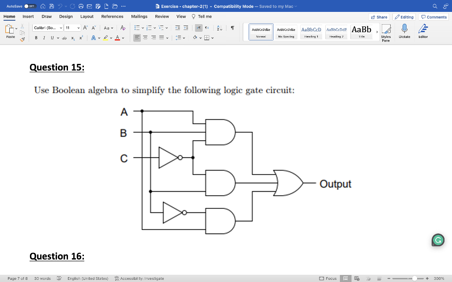Switch to the Mailings tab
452x282 pixels.
click(x=139, y=16)
